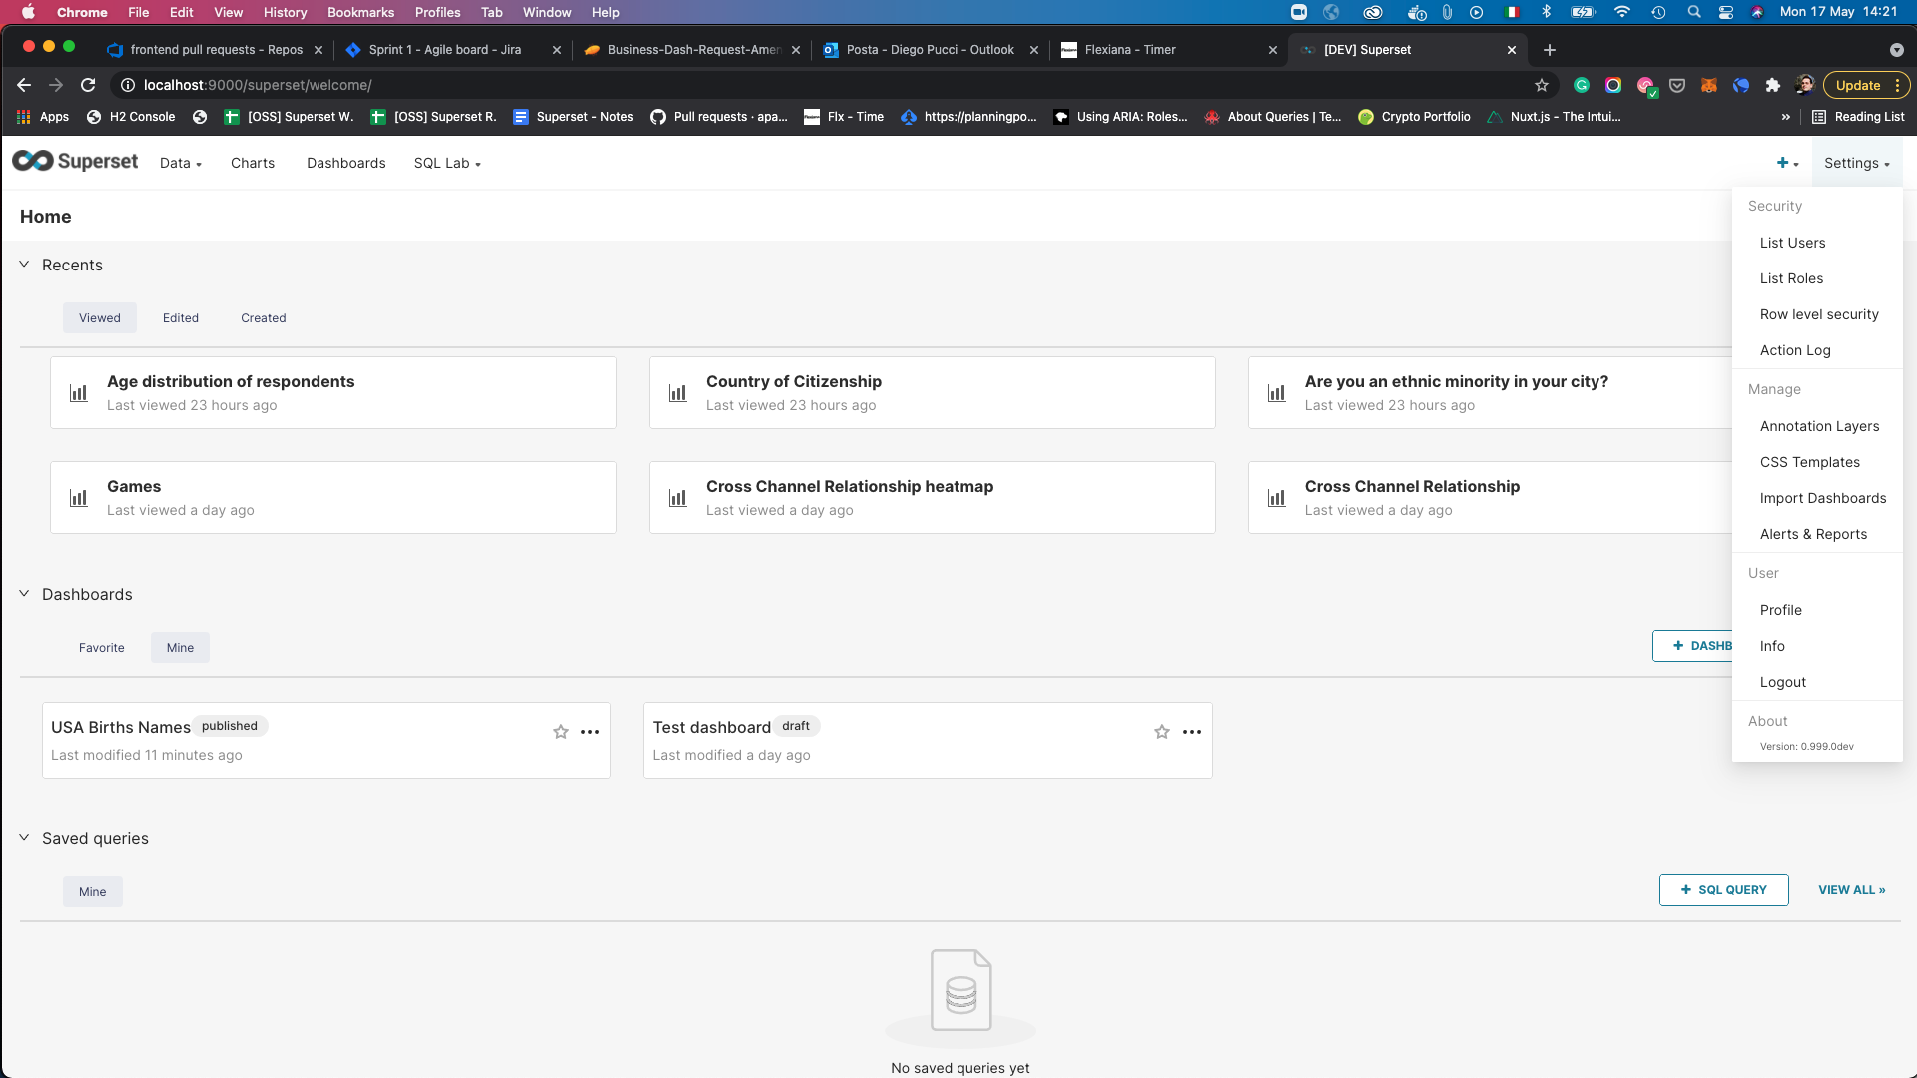Collapse the Dashboards section

24,594
